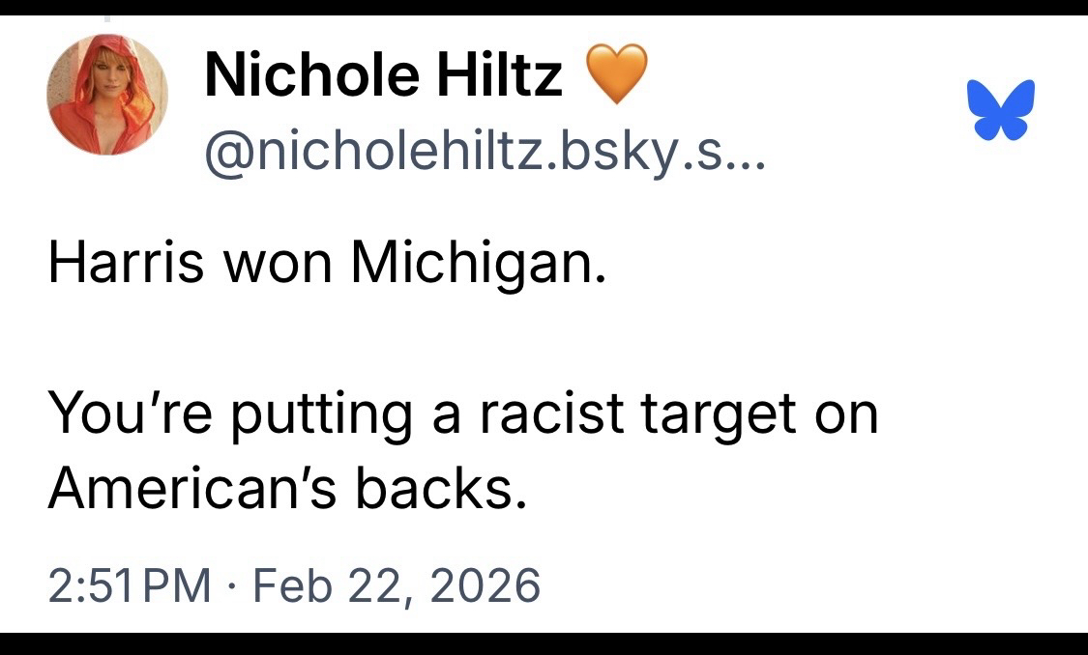
Task: Click the orange heart emoji beside the name
Action: pyautogui.click(x=614, y=75)
